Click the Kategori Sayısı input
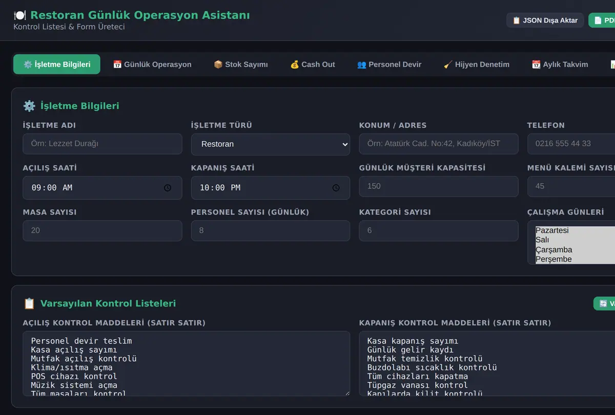 [439, 230]
